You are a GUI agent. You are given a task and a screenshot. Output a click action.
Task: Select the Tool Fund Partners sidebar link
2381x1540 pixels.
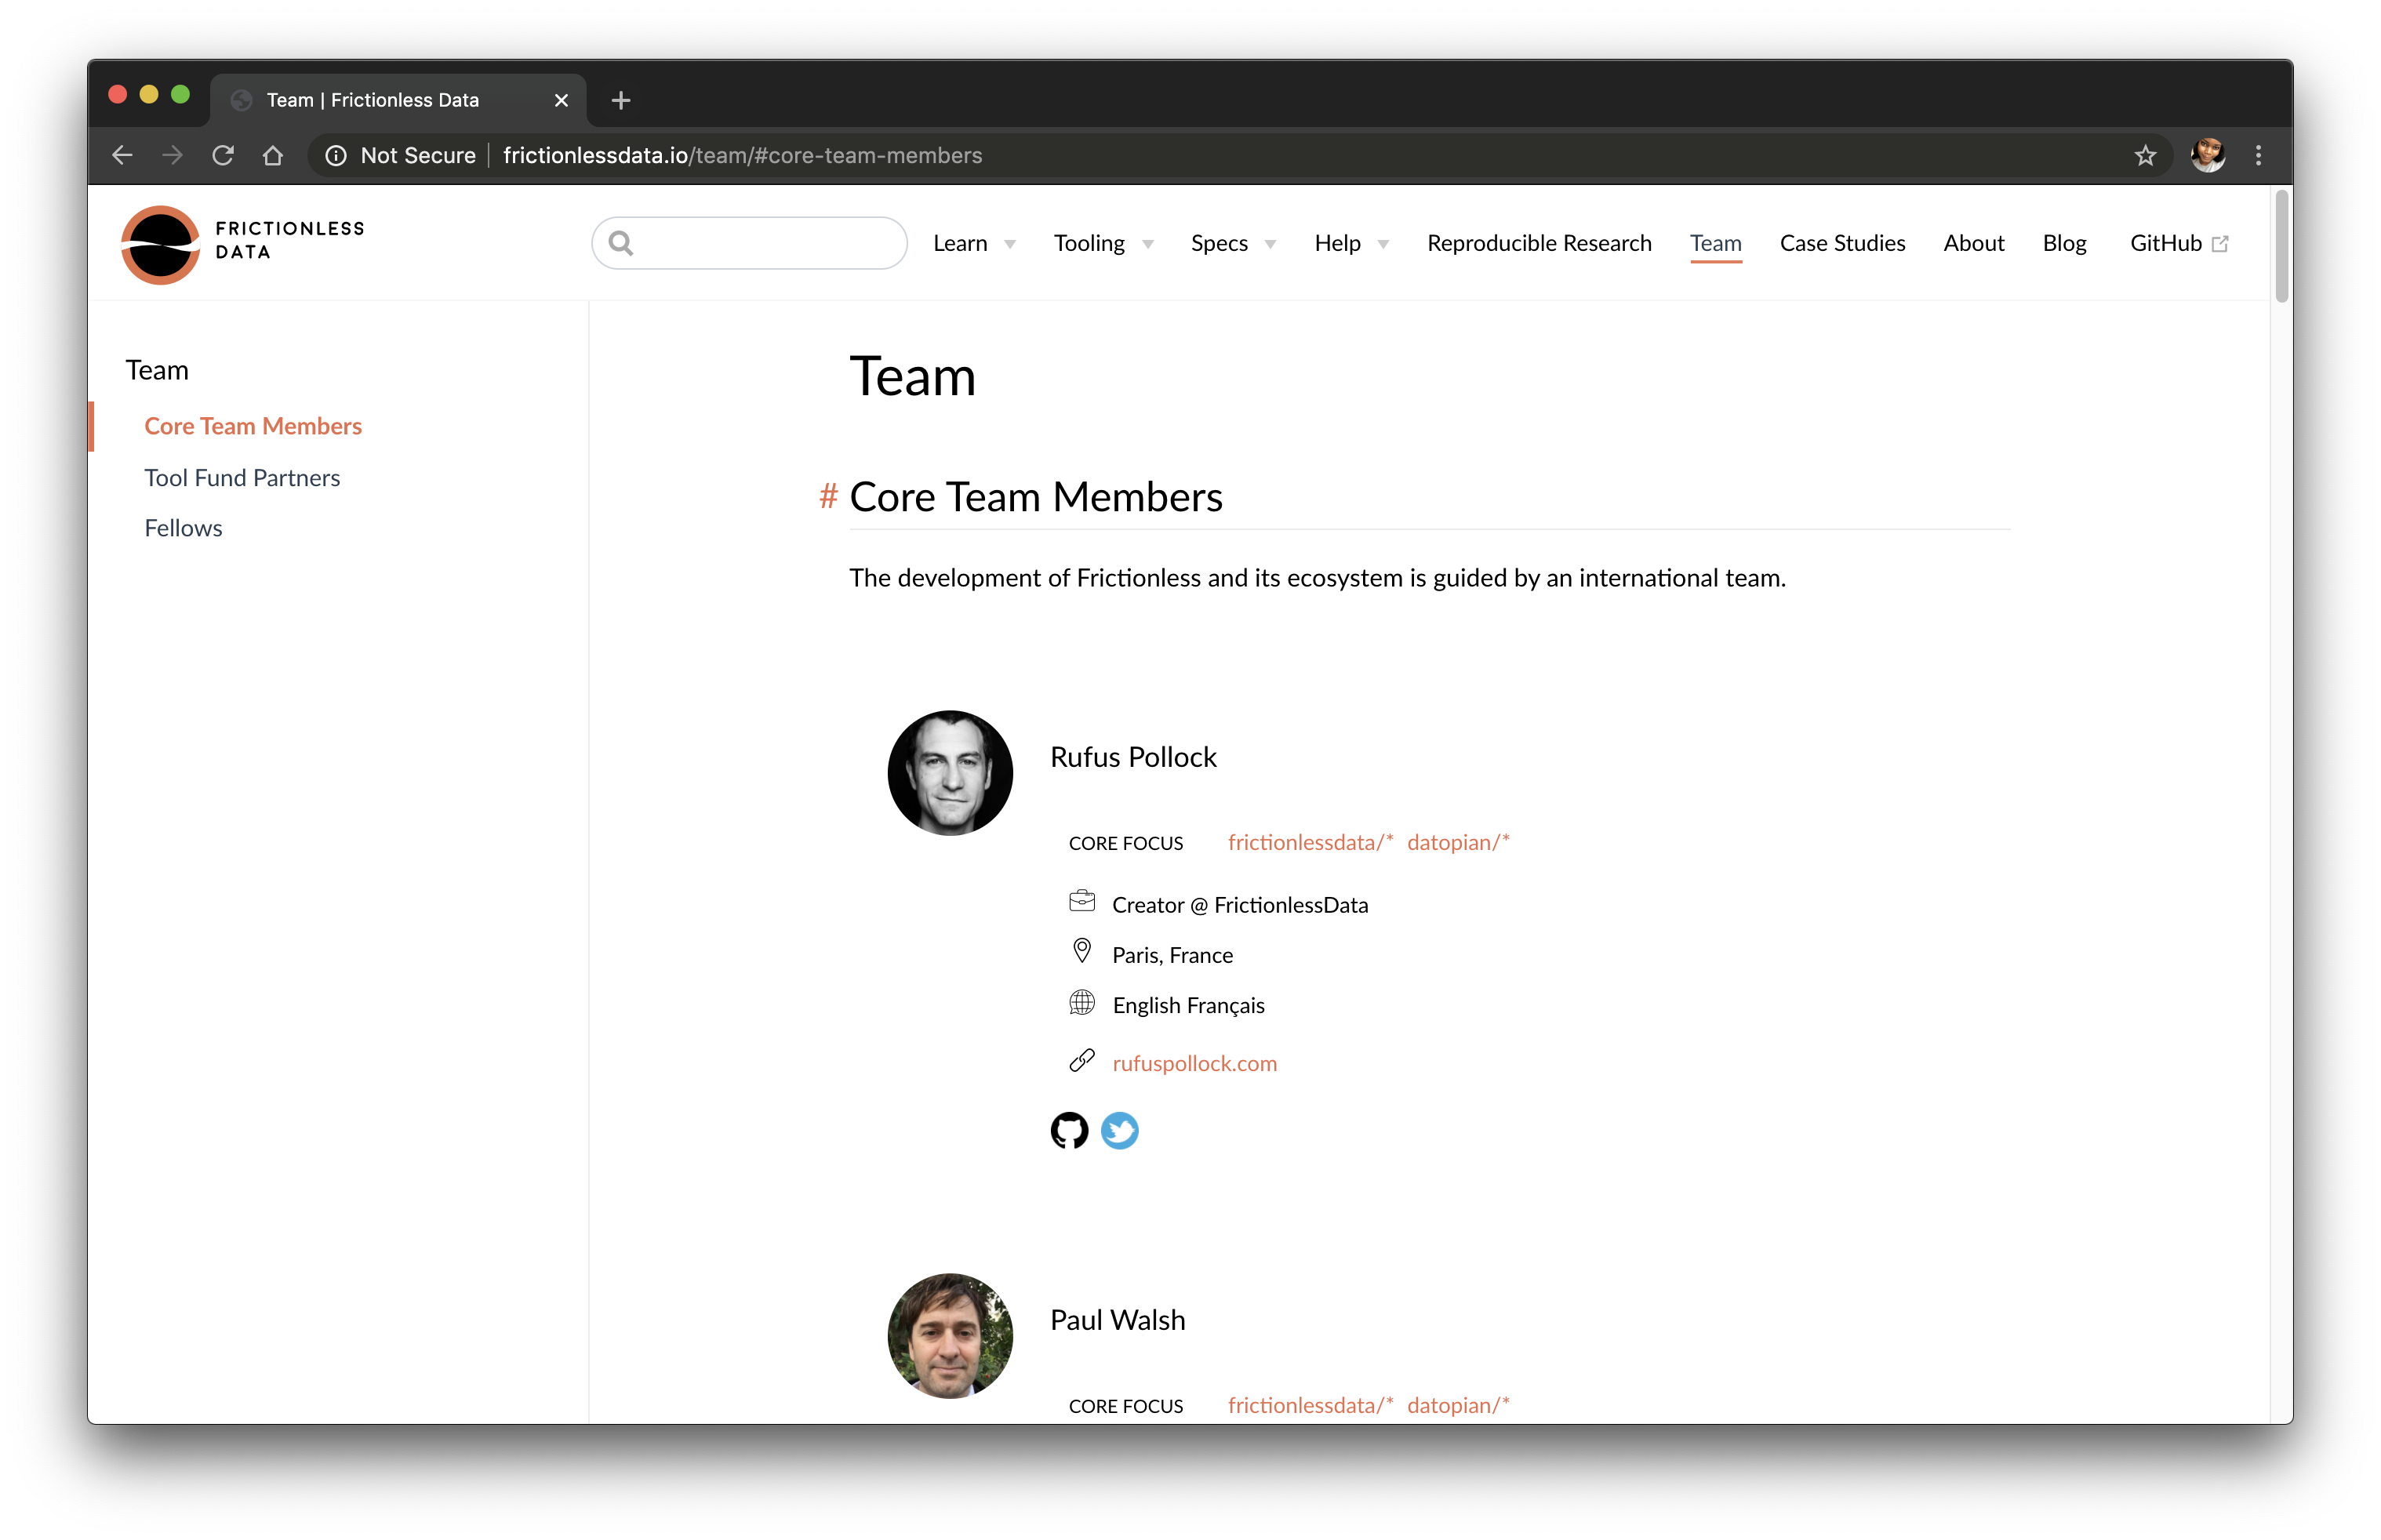click(242, 475)
